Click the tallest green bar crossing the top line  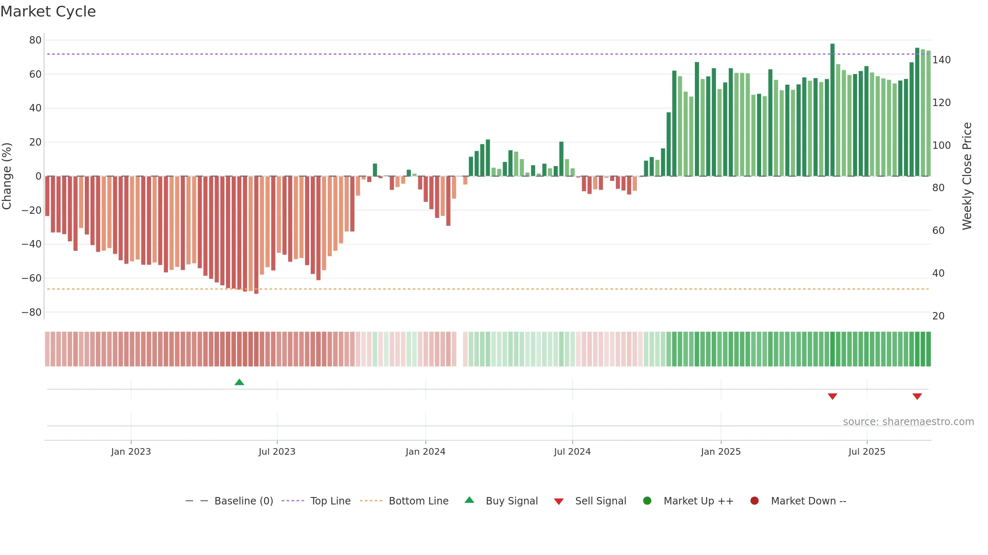(x=832, y=110)
